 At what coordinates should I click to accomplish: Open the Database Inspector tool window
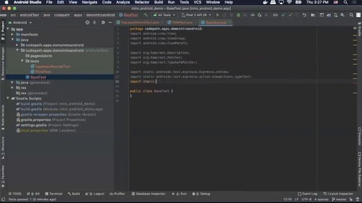click(x=148, y=194)
